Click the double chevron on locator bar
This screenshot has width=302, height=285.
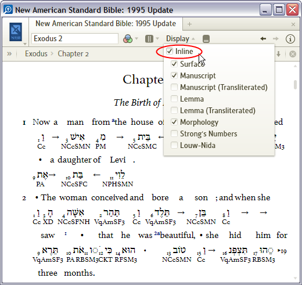(9, 53)
